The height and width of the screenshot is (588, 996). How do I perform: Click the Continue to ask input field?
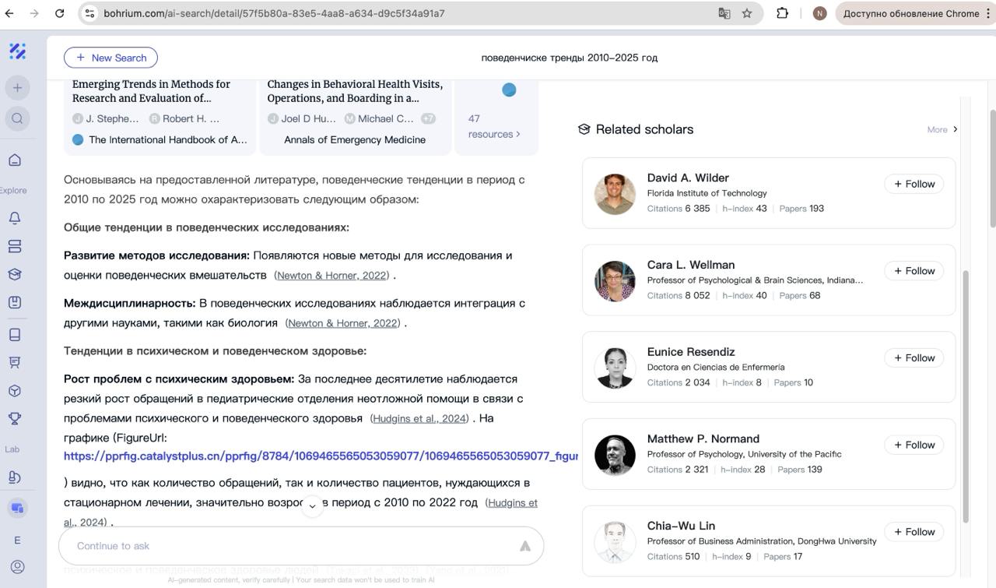(288, 546)
